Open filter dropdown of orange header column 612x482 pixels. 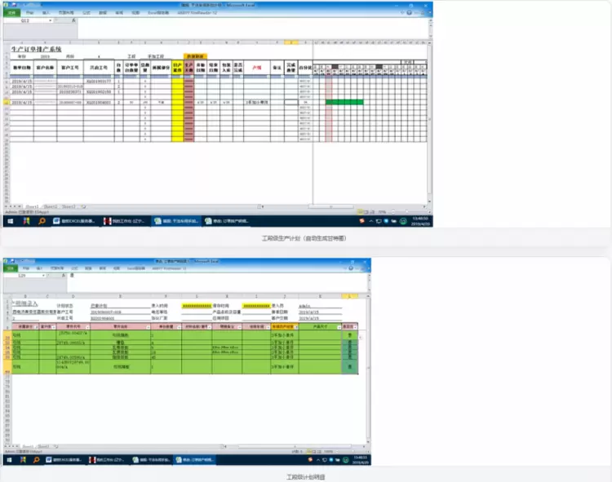(x=296, y=327)
